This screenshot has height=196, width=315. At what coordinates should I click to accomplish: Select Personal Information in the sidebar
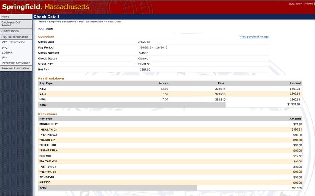tap(16, 68)
